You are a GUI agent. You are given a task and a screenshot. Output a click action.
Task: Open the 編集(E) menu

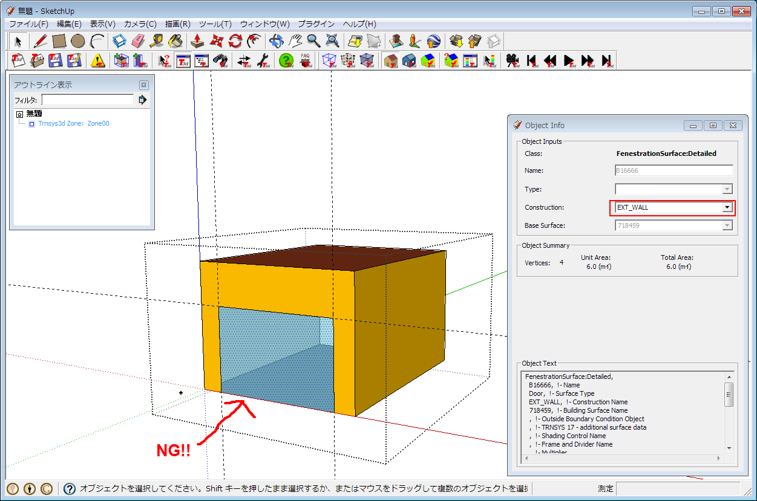click(69, 24)
